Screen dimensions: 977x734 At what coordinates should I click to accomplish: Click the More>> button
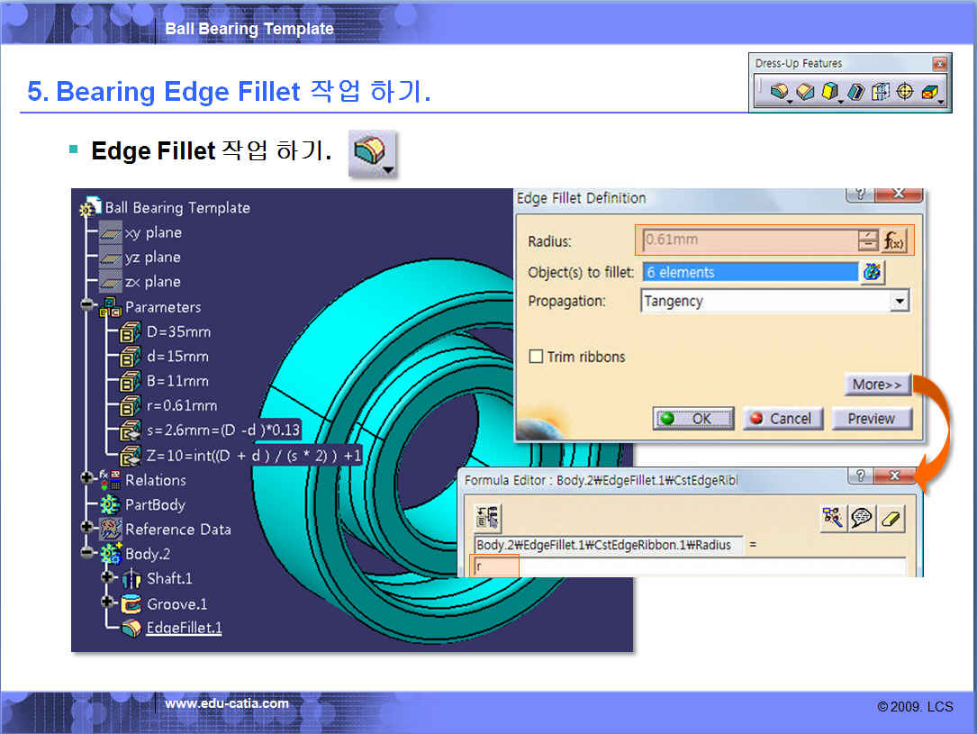[x=877, y=385]
